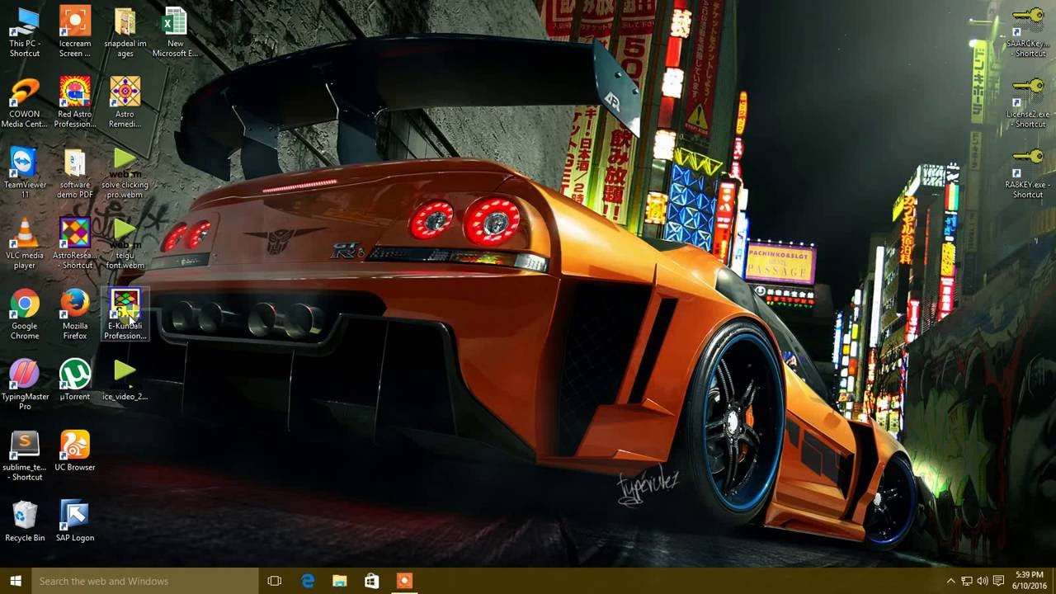This screenshot has height=594, width=1056.
Task: Launch TypingMaster Pro
Action: tap(25, 385)
